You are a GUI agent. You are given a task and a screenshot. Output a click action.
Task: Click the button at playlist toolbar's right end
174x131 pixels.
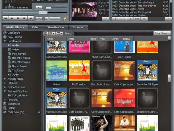click(168, 19)
